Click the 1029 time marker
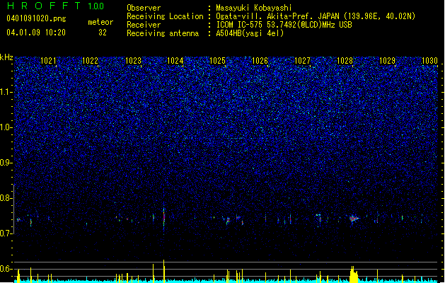 tap(387, 61)
